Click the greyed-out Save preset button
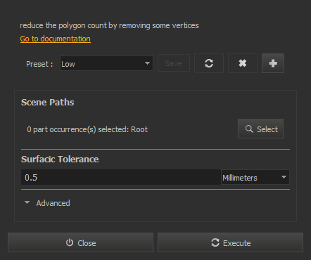Viewport: 311px width, 260px height. [174, 63]
